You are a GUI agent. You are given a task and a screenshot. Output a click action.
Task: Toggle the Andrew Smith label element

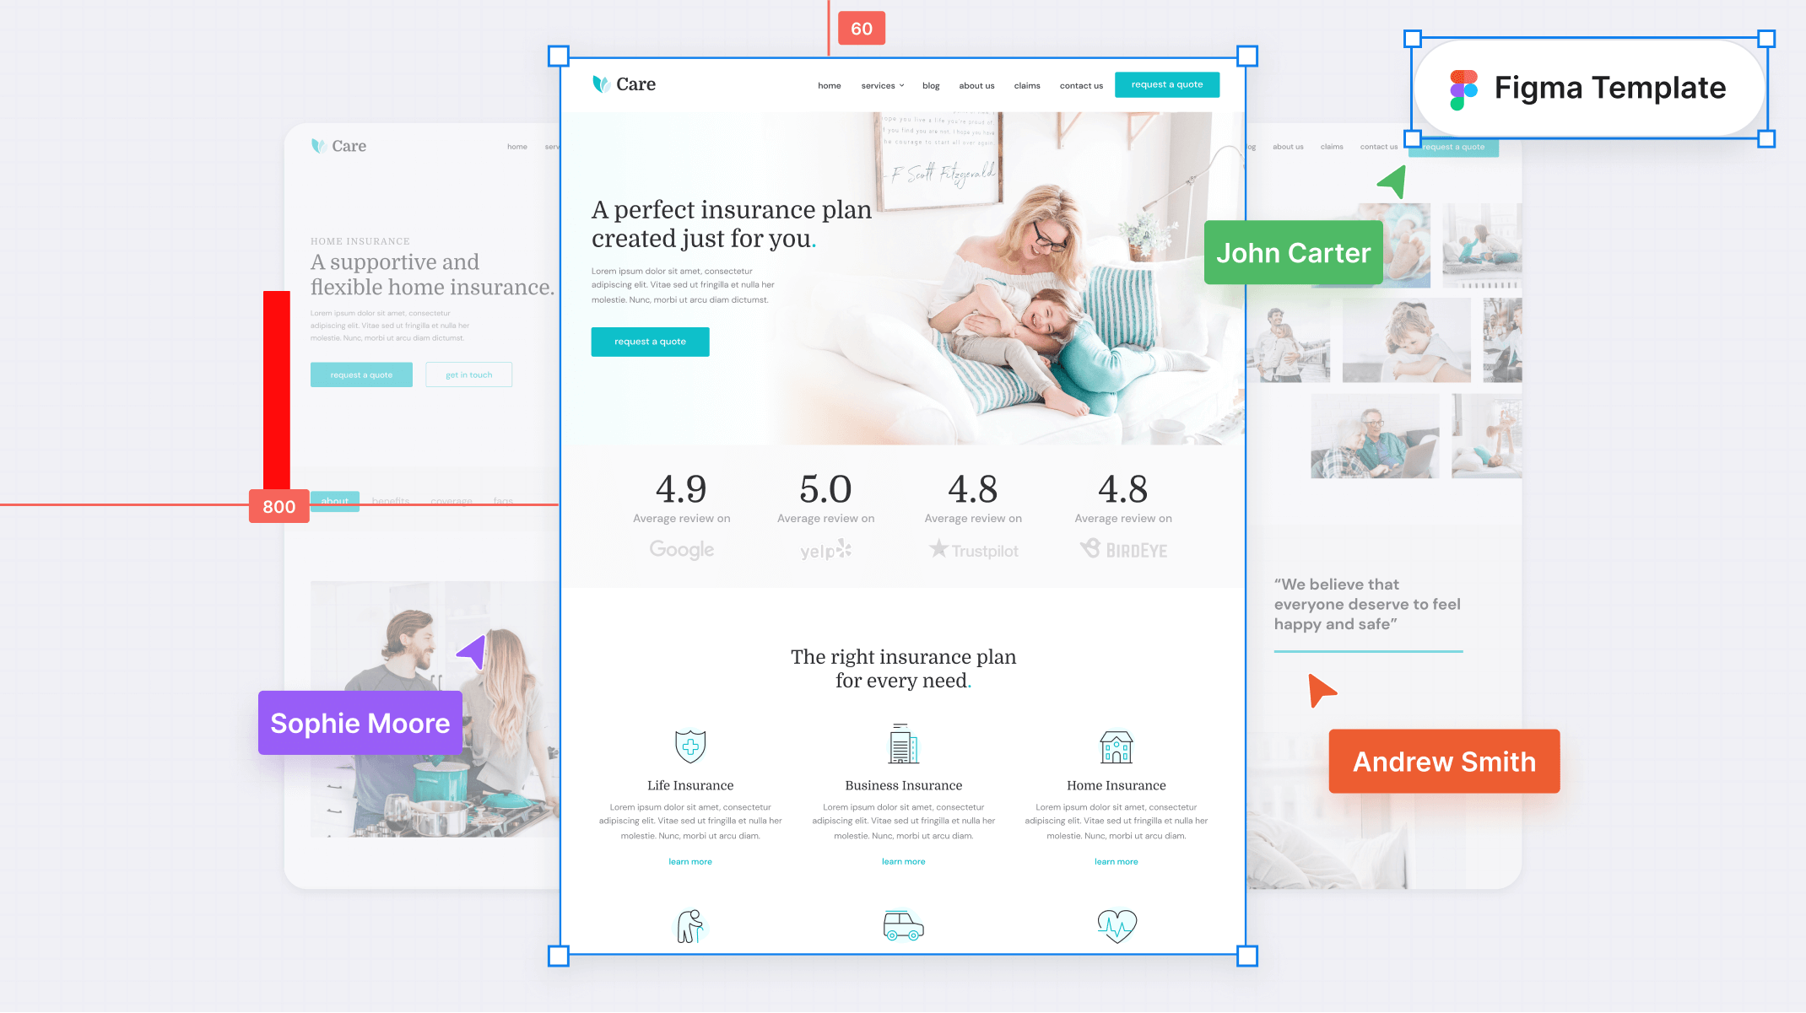point(1444,762)
